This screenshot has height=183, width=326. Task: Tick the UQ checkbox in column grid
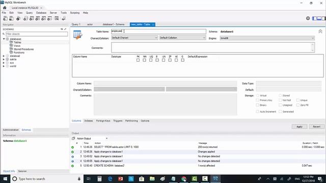tap(151, 60)
